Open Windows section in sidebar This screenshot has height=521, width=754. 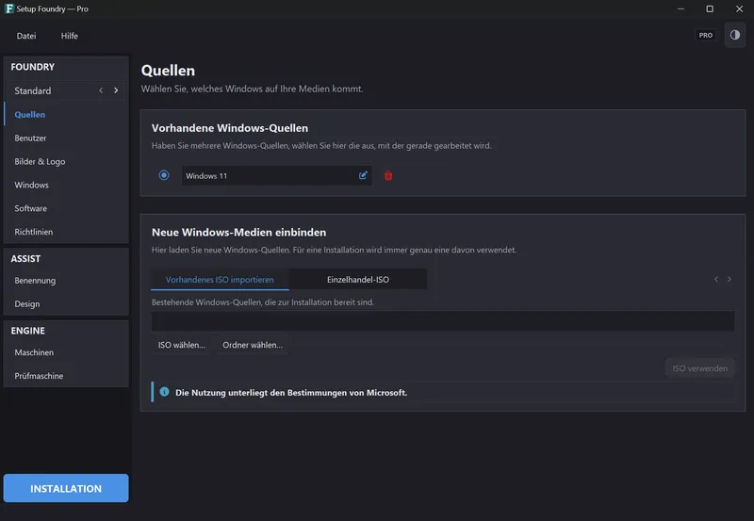[x=66, y=185]
